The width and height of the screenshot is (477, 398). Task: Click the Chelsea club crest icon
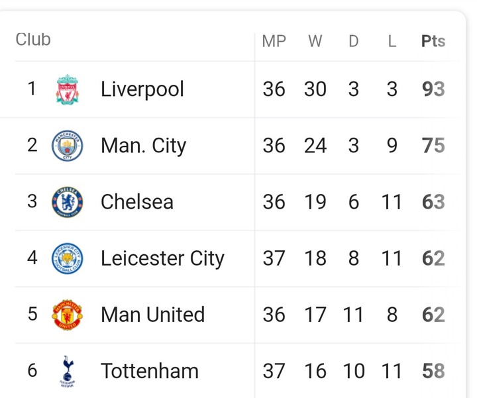(x=68, y=202)
